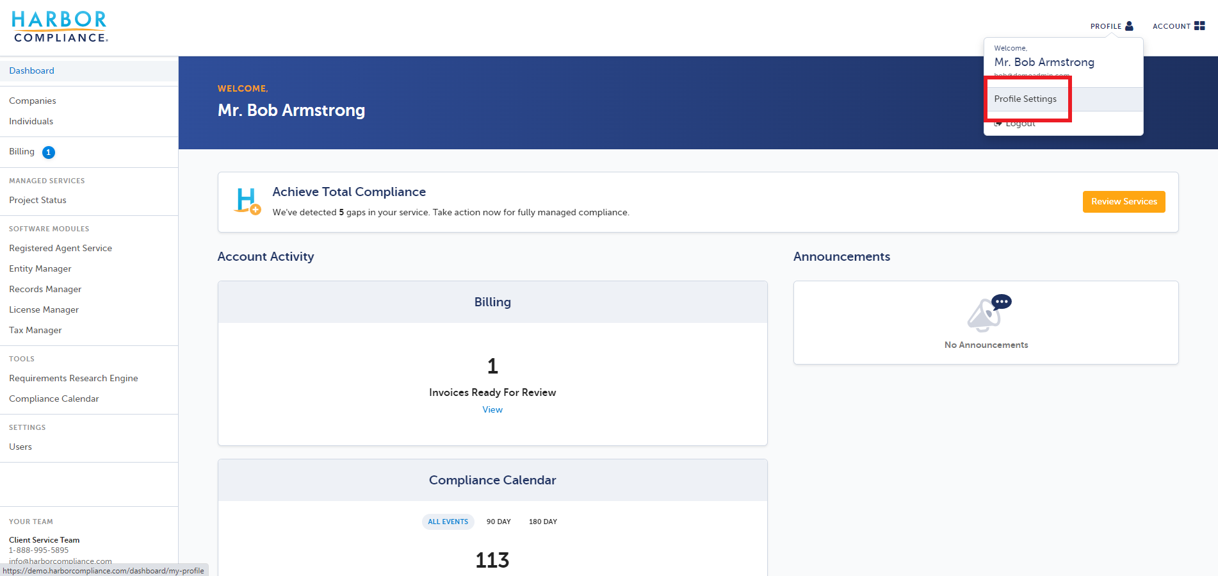
Task: Click 'Achieve Total Compliance' heading
Action: [x=349, y=192]
